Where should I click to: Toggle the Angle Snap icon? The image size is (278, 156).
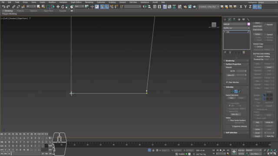[x=107, y=7]
